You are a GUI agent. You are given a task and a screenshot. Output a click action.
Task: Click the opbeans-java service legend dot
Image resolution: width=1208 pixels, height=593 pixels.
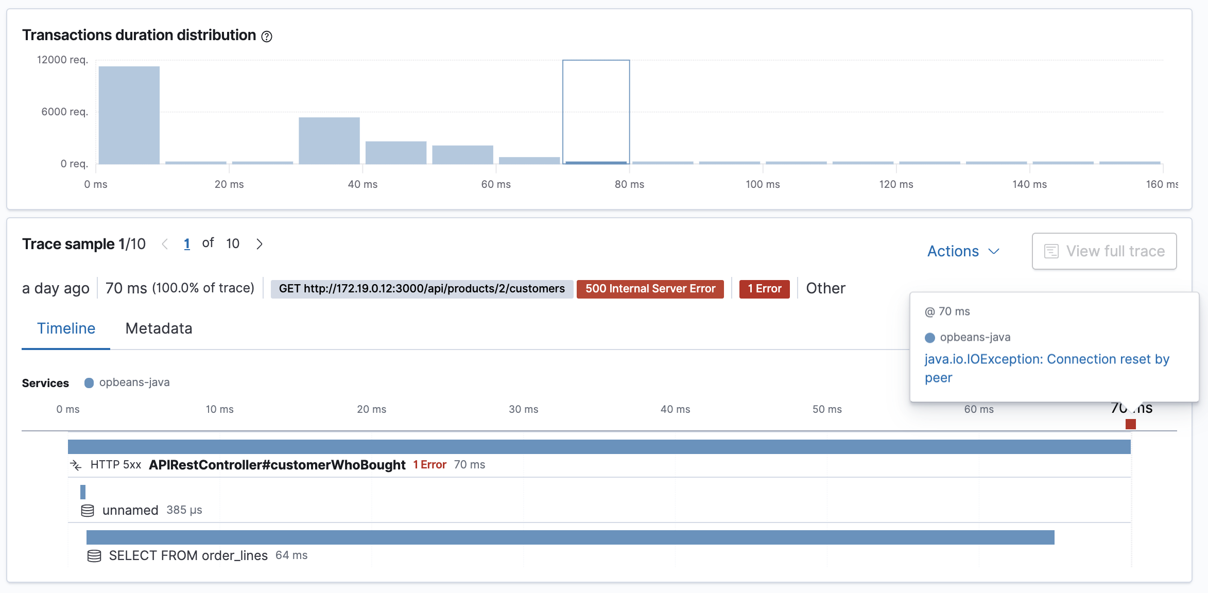(89, 382)
